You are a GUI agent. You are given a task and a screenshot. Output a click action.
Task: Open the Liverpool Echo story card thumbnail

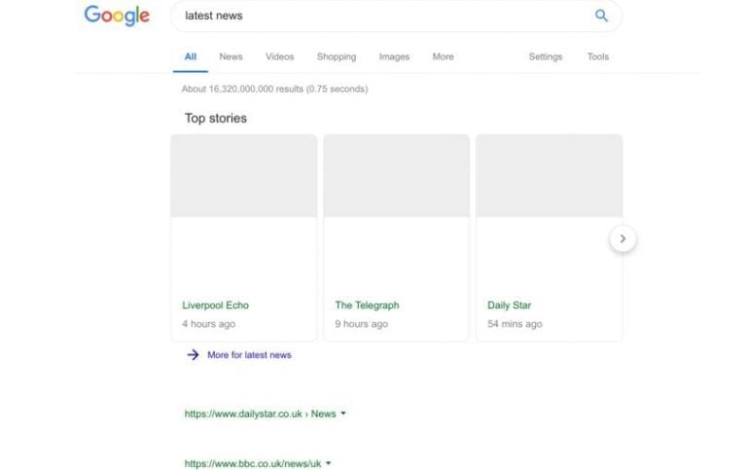click(x=244, y=176)
